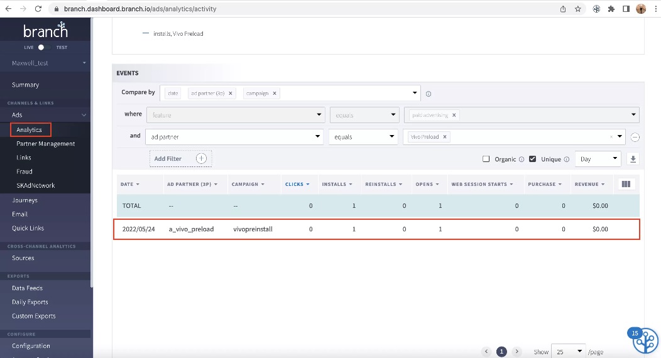Open the column chooser icon

(626, 184)
